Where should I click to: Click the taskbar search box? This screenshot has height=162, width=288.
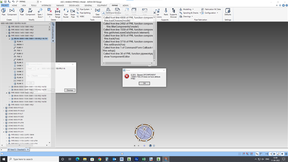point(33,159)
